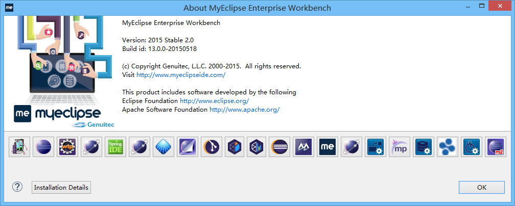515x206 pixels.
Task: Open Installation Details
Action: [61, 188]
